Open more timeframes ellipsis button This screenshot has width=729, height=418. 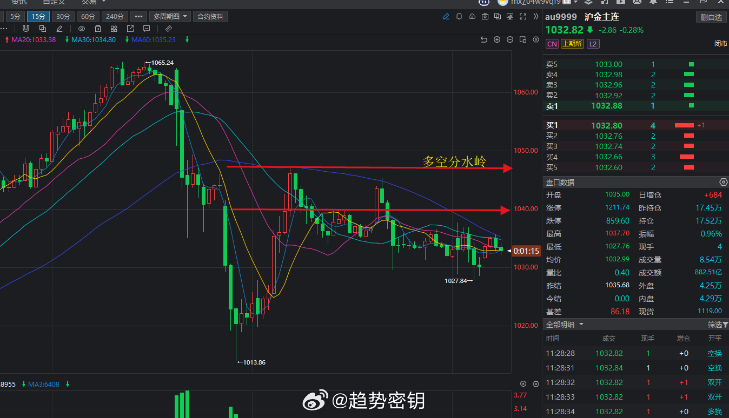(138, 17)
